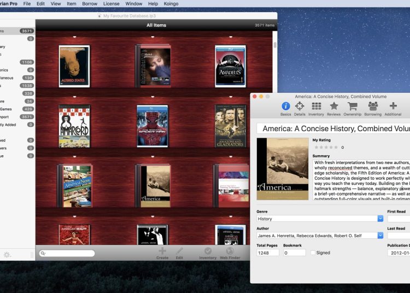
Task: Open the Inventory grid icon
Action: [316, 107]
